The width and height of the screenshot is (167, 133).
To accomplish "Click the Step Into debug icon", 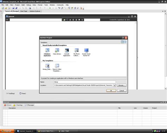I will click(59, 8).
